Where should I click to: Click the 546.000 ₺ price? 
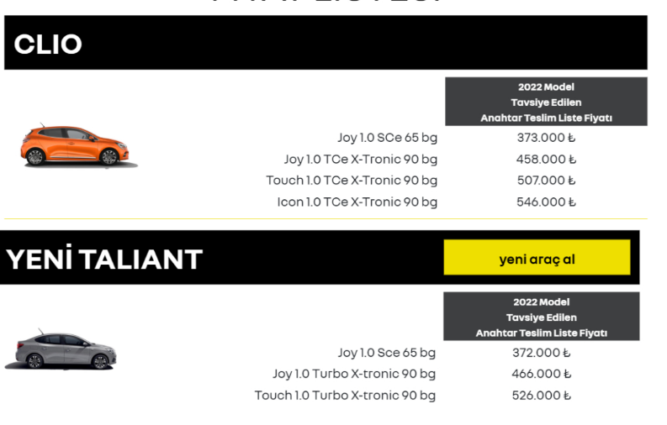point(546,202)
